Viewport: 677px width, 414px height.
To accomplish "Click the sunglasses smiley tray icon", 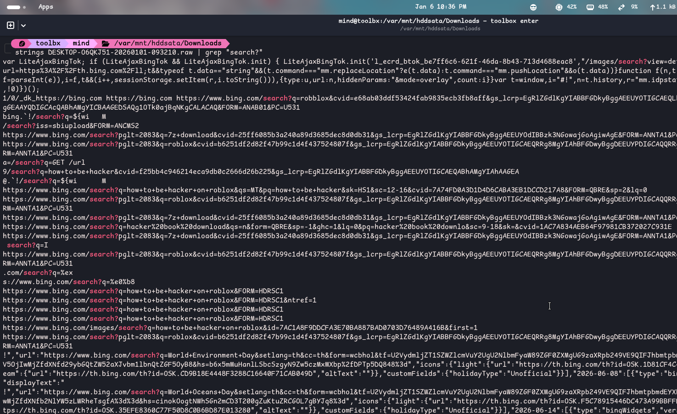I will [533, 7].
